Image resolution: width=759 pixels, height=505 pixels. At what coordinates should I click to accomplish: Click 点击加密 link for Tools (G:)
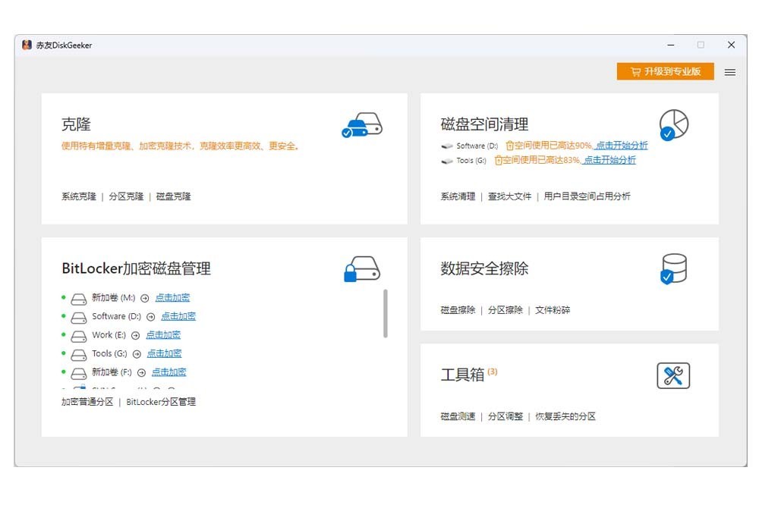[164, 353]
